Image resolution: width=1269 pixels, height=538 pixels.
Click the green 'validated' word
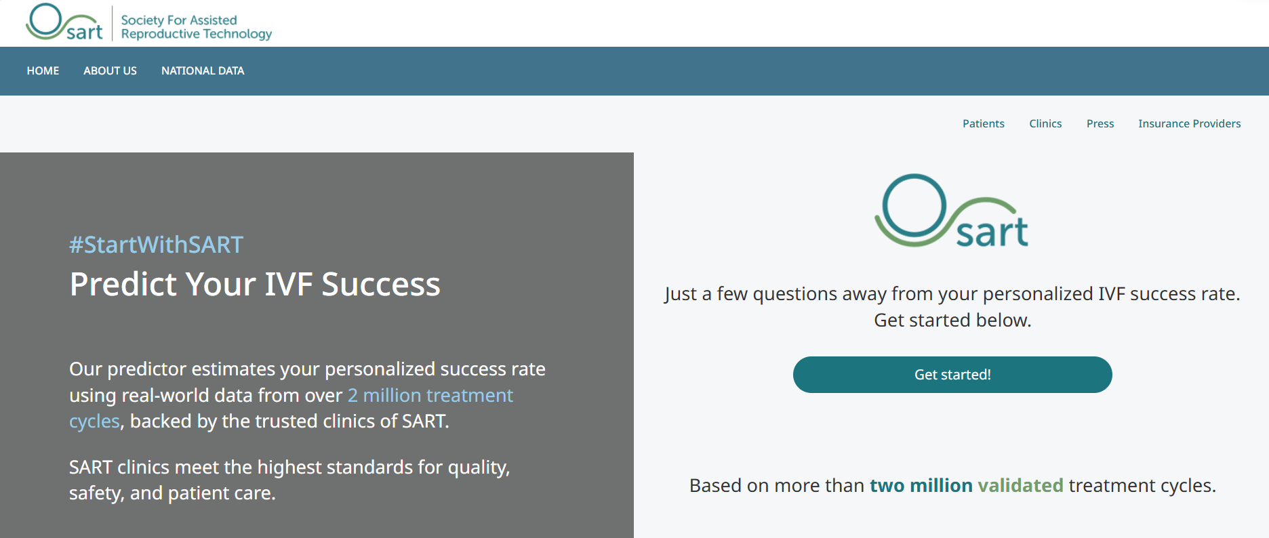[1020, 486]
